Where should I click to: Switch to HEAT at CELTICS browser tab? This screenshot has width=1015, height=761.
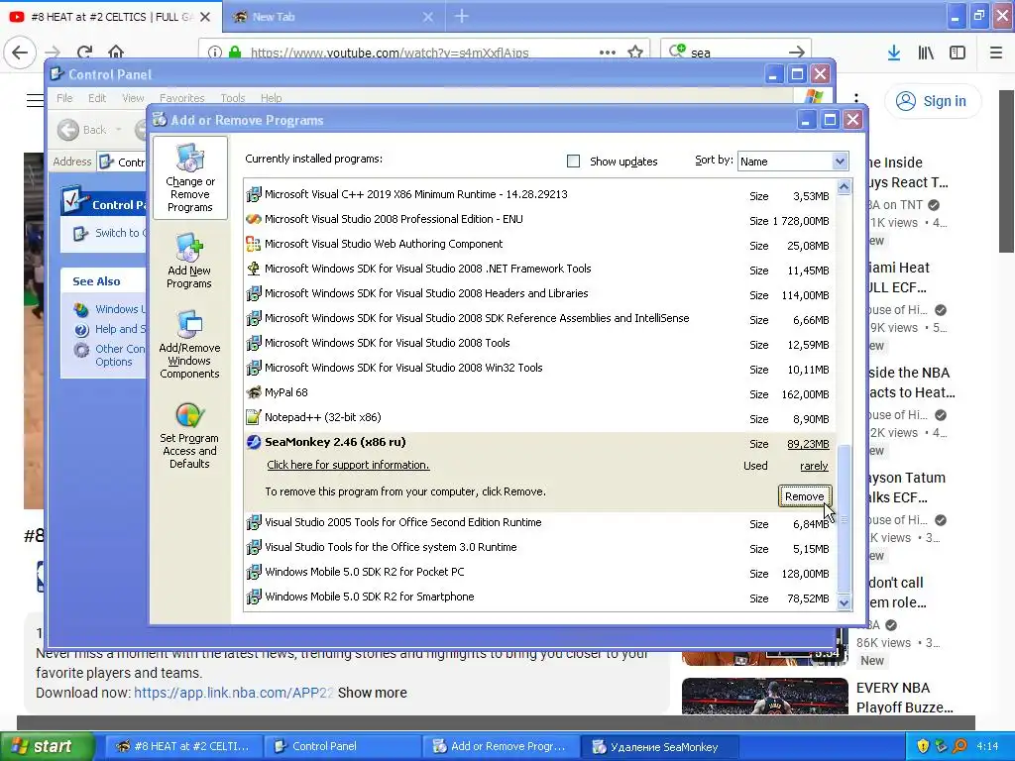(x=111, y=17)
